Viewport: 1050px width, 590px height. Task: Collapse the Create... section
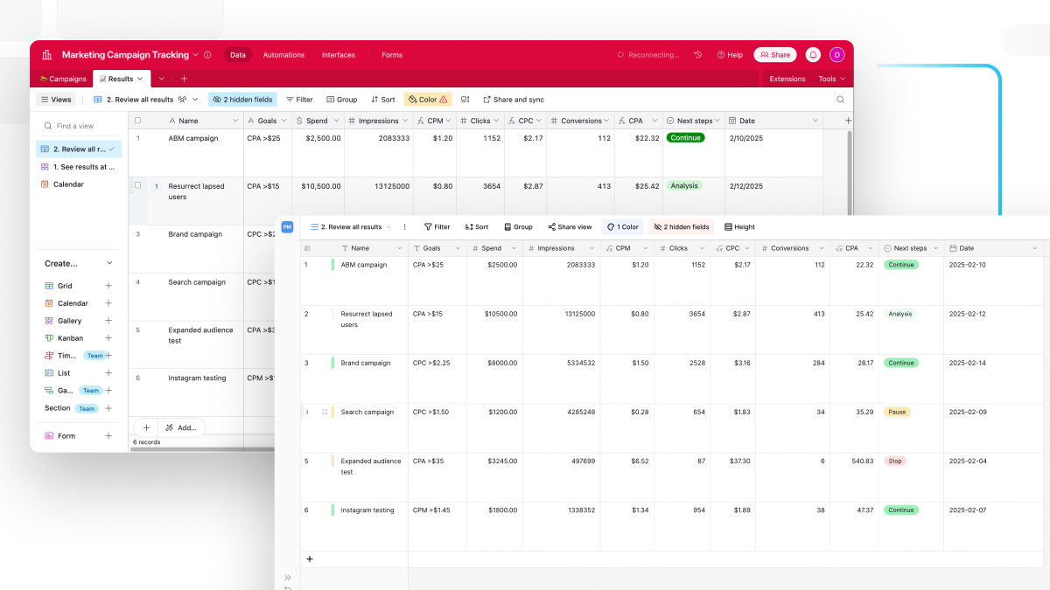click(109, 263)
